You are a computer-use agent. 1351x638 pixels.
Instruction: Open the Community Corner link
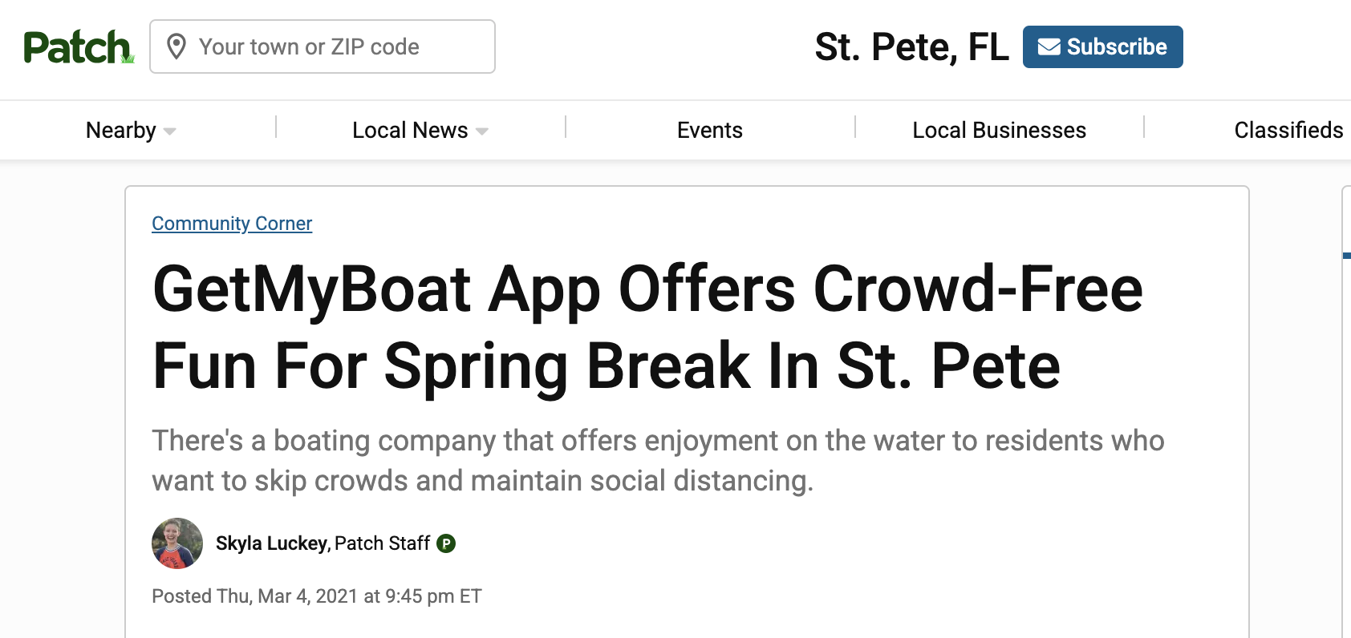[x=232, y=224]
